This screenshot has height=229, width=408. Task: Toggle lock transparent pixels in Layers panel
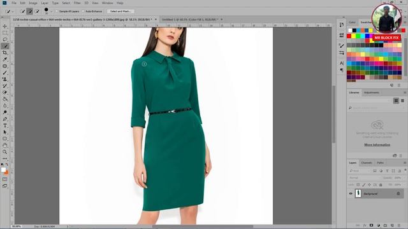(358, 185)
